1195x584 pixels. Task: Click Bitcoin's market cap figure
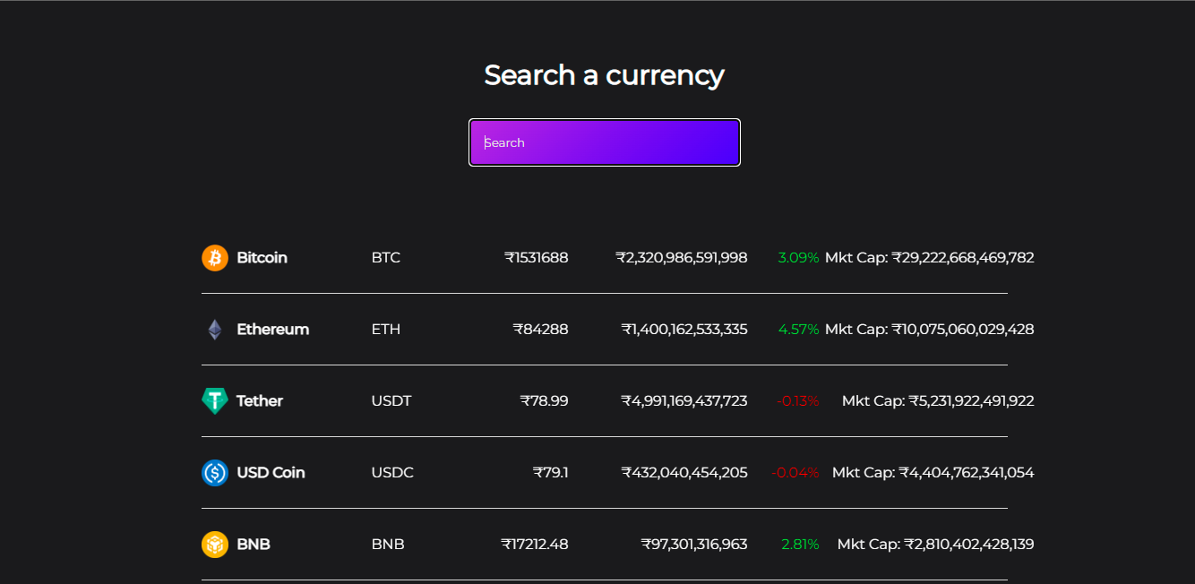932,257
